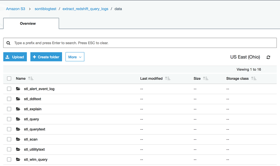Toggle the select-all checkbox in header
The image size is (280, 166).
tap(9, 78)
